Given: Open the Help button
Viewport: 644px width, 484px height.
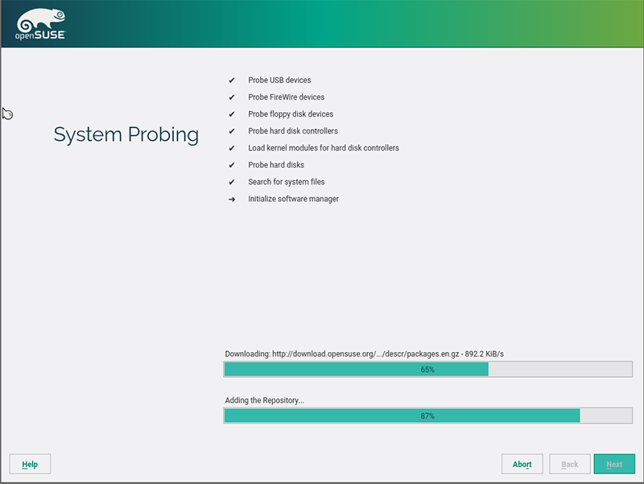Looking at the screenshot, I should pos(30,465).
